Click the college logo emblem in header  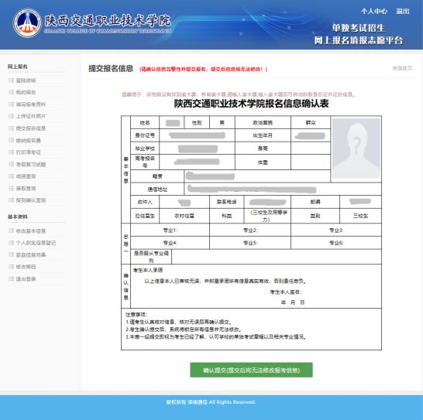(27, 22)
